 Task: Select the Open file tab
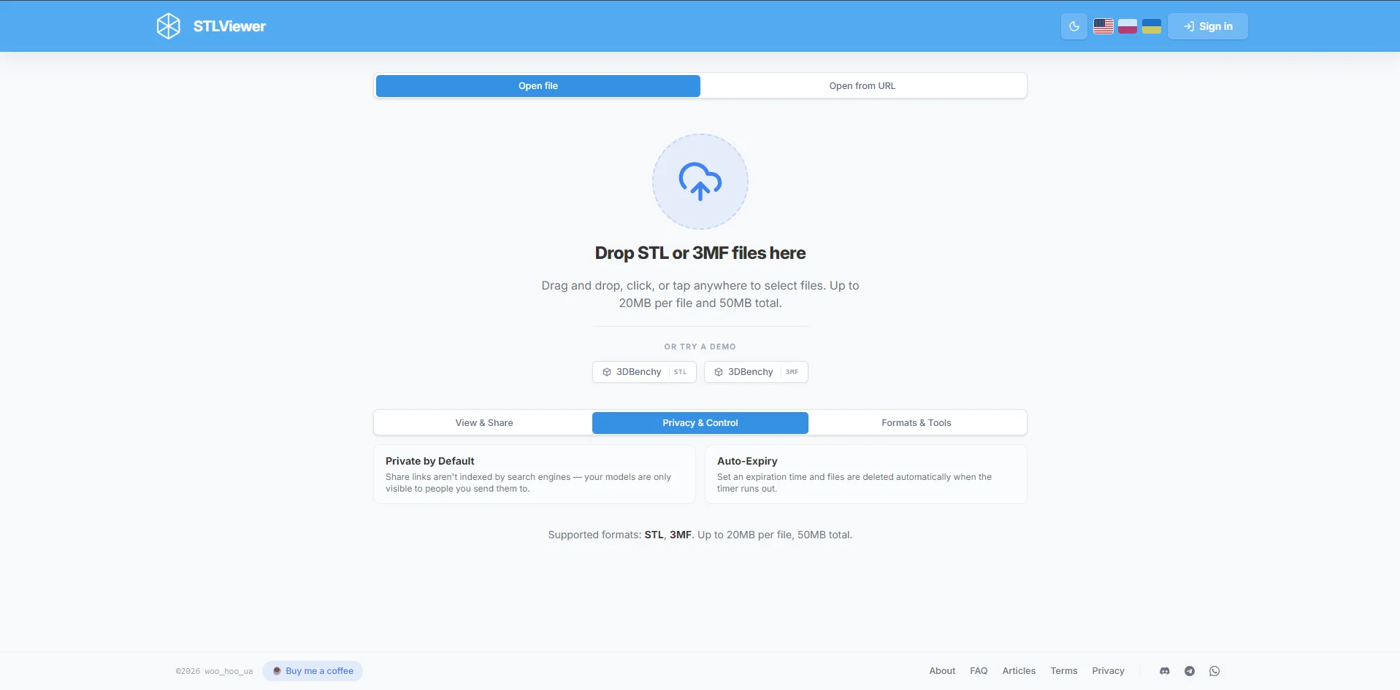tap(538, 86)
